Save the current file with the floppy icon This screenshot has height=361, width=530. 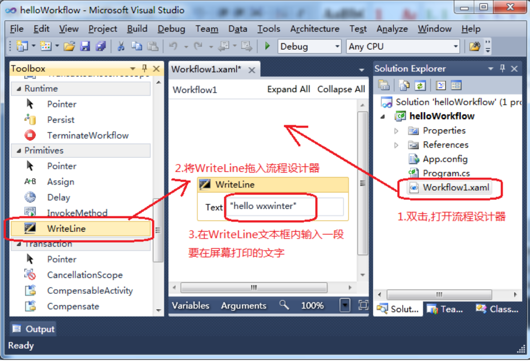coord(85,46)
